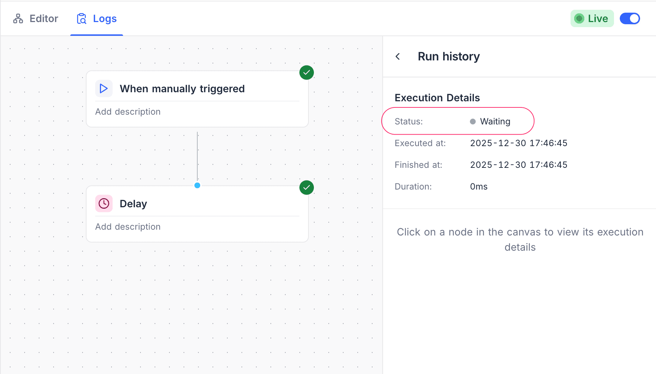Click the Delay clock icon
Screen dimensions: 656x374
tap(104, 204)
